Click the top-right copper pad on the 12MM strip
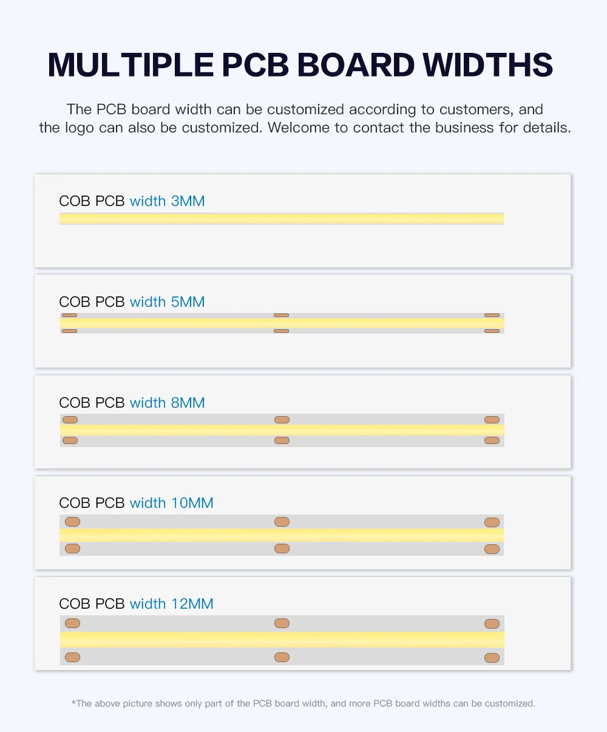Image resolution: width=607 pixels, height=732 pixels. 492,624
